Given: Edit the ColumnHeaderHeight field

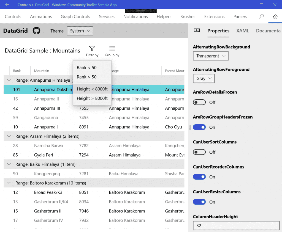Looking at the screenshot, I should (x=236, y=225).
